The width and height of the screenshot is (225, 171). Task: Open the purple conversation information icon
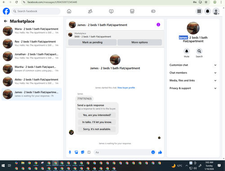tap(158, 25)
